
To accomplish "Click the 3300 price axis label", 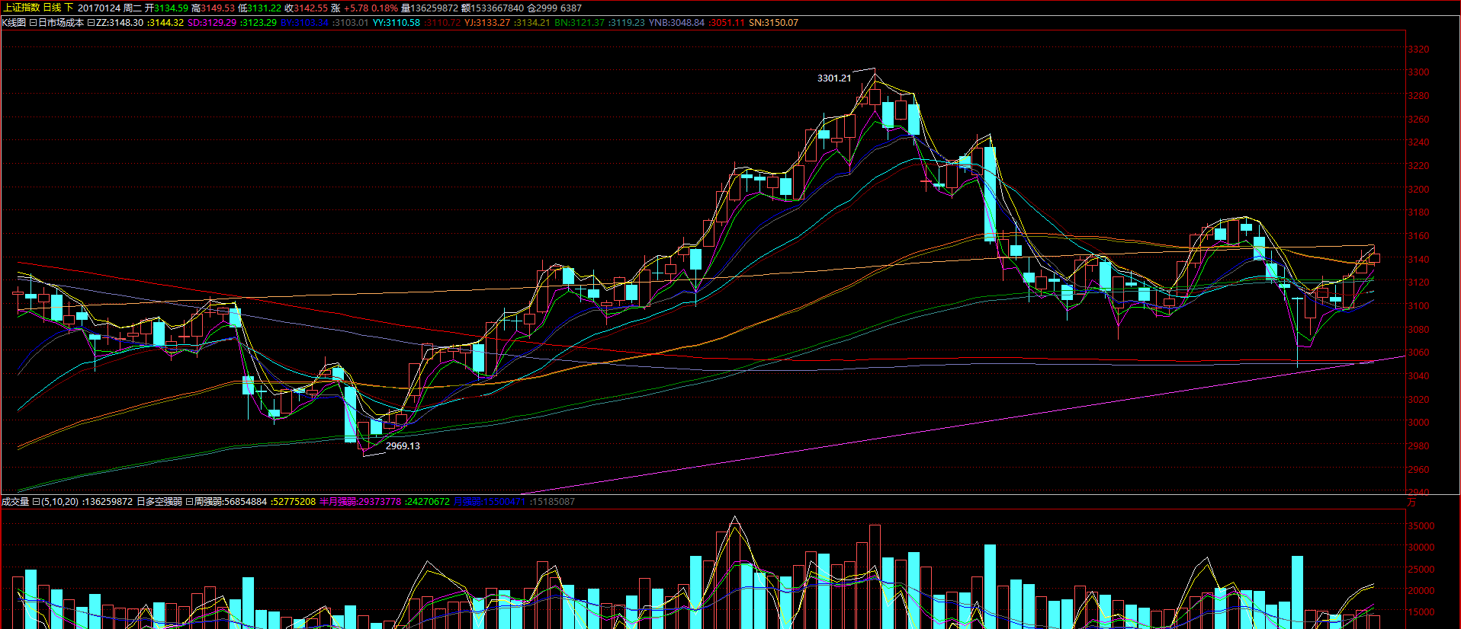I will (x=1418, y=72).
